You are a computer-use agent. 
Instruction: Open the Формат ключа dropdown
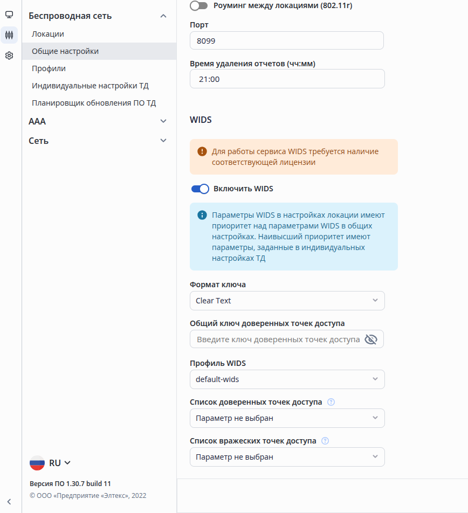click(x=287, y=301)
